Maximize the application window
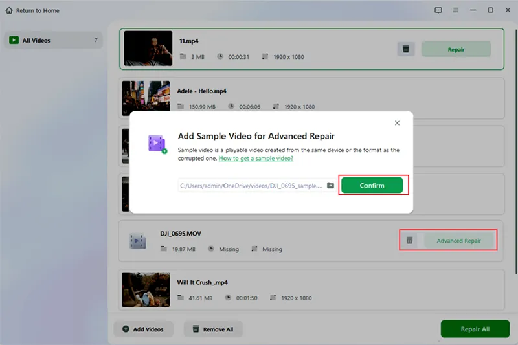Screen dimensions: 518x345 [x=491, y=10]
